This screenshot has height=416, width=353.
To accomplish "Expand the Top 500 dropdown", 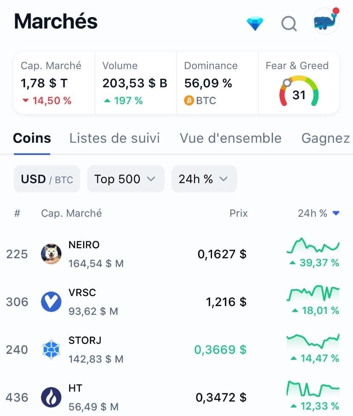I will [126, 179].
